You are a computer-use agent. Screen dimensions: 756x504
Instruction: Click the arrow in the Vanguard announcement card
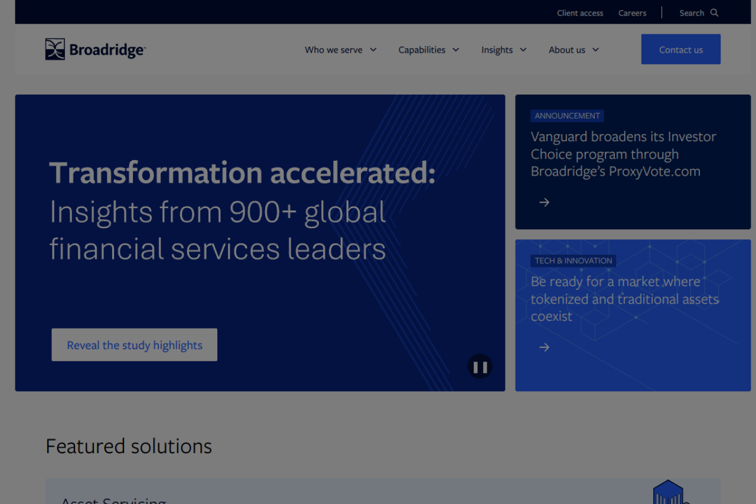(x=544, y=203)
